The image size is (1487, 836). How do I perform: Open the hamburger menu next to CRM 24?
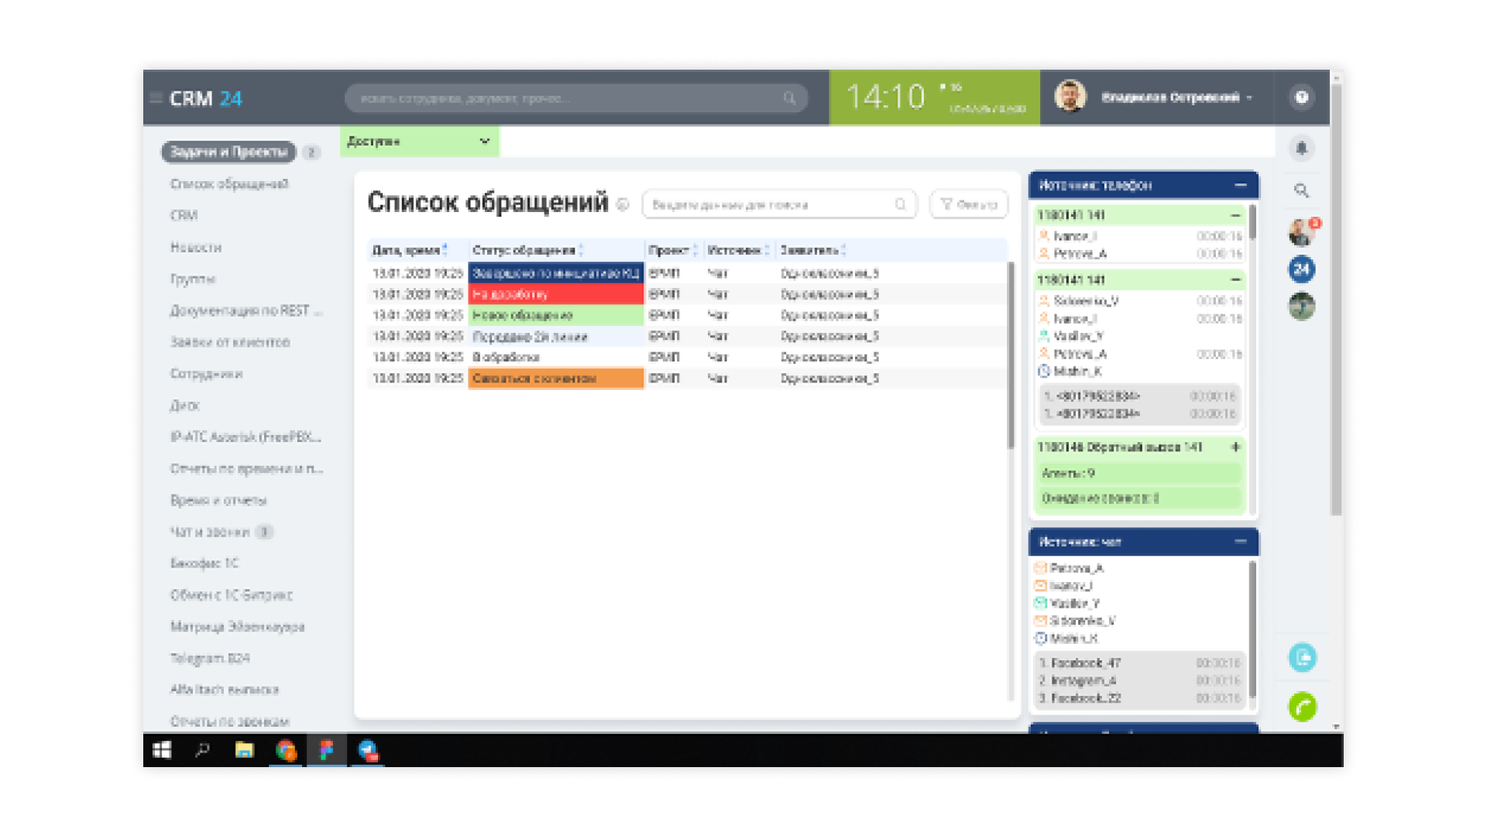156,98
